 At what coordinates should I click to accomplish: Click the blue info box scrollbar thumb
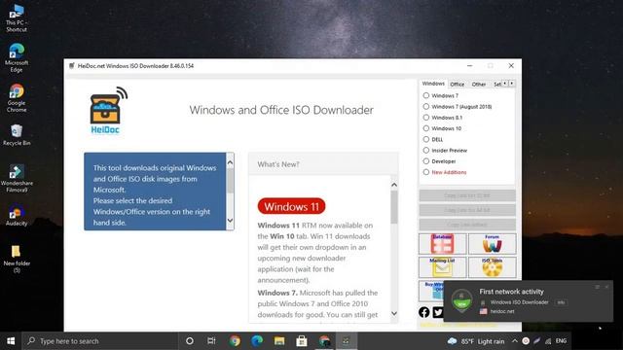click(230, 182)
